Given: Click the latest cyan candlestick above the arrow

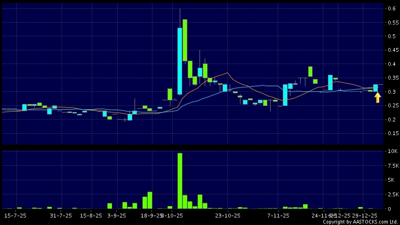Looking at the screenshot, I should [x=376, y=88].
